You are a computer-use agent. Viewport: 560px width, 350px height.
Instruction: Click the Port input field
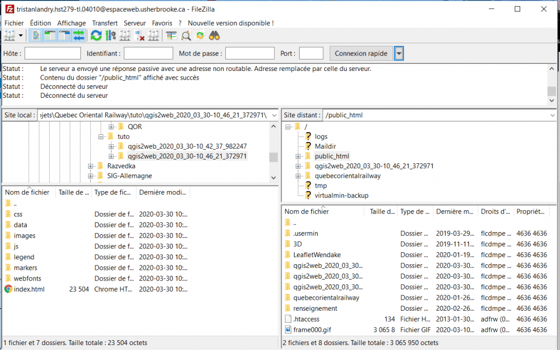311,54
